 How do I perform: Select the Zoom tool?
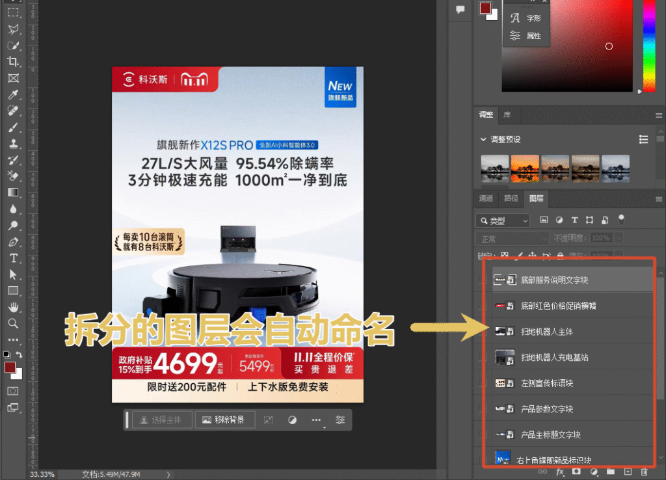point(13,323)
